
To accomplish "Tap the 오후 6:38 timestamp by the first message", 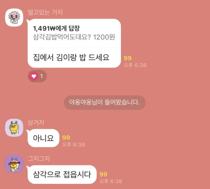I will 135,65.
